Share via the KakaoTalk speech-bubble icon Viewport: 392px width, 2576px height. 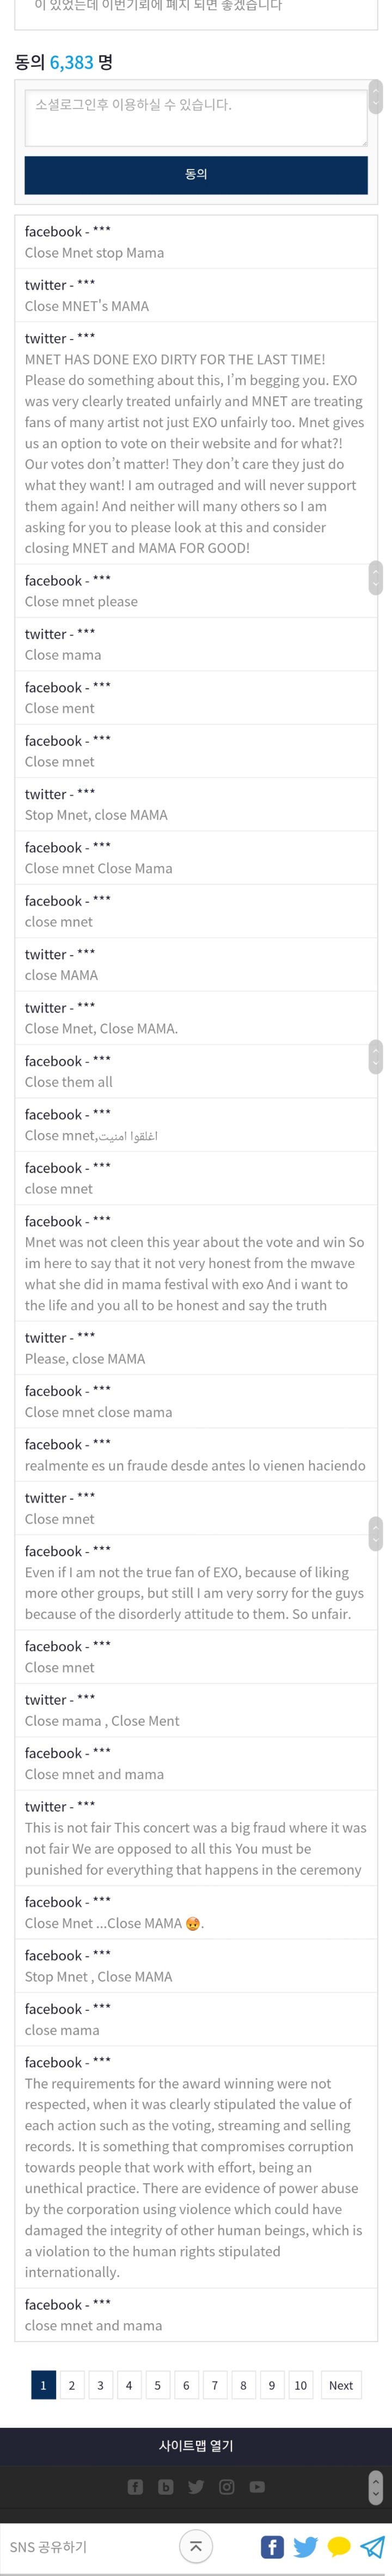click(x=340, y=2546)
